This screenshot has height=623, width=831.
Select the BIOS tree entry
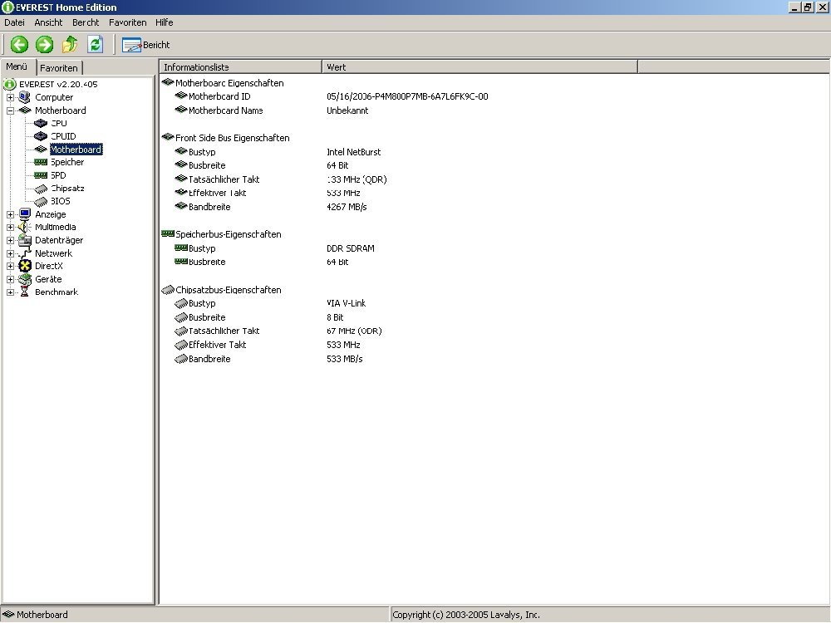(x=61, y=201)
